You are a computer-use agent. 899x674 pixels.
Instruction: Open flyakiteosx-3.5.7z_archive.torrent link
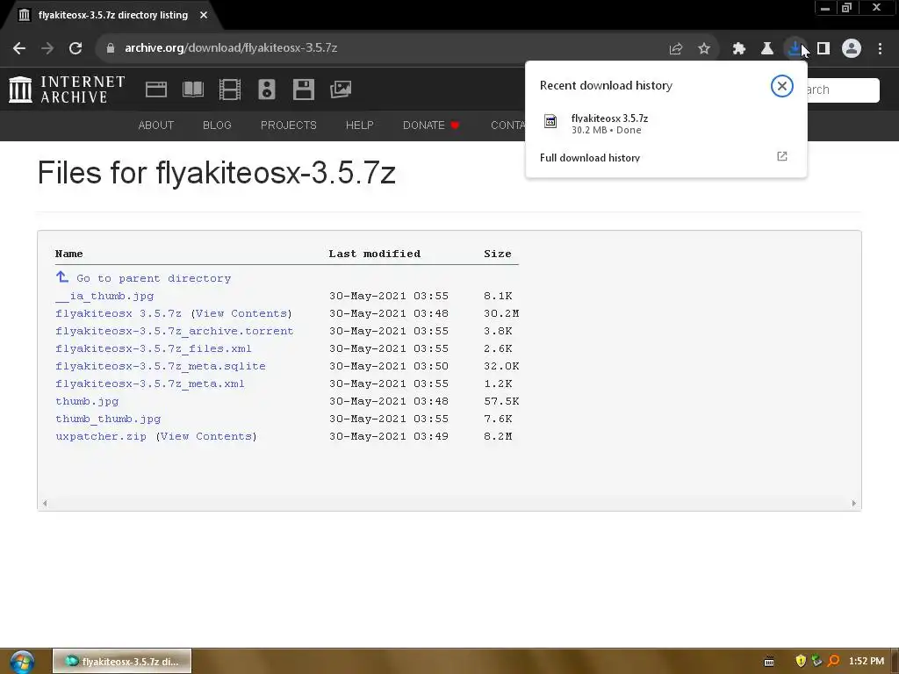click(175, 331)
